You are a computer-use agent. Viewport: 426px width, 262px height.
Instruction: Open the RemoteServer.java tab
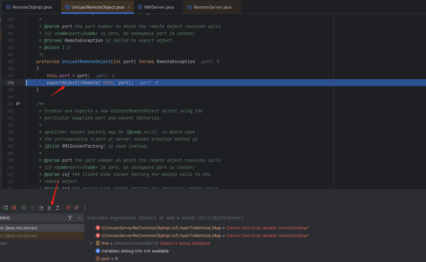[x=212, y=7]
